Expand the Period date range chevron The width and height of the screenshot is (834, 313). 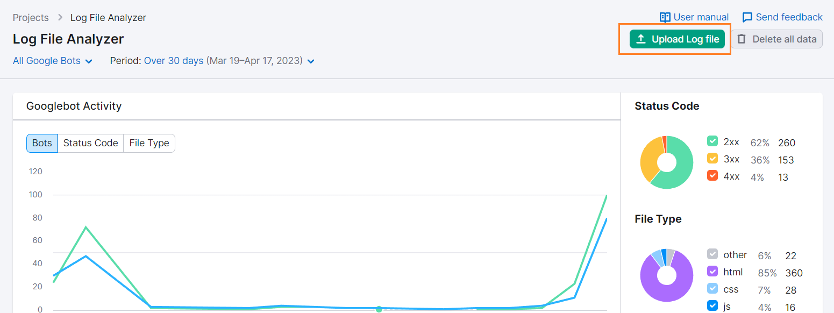pos(311,61)
